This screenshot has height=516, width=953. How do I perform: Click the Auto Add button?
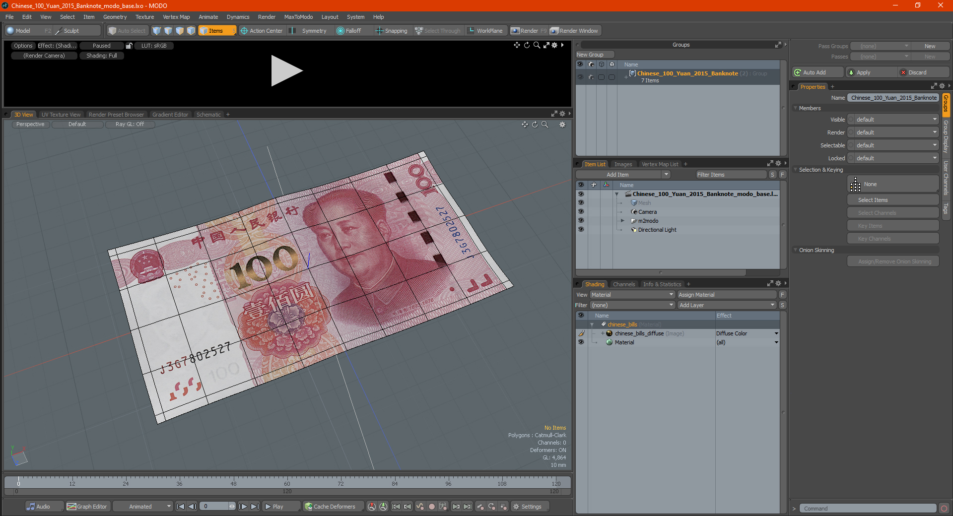(x=818, y=72)
